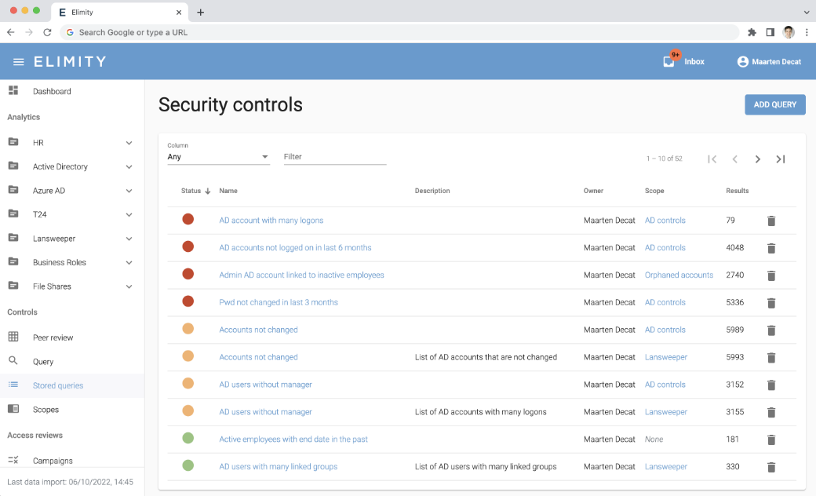This screenshot has width=816, height=496.
Task: Click the ELIMITY logo
Action: pyautogui.click(x=71, y=62)
